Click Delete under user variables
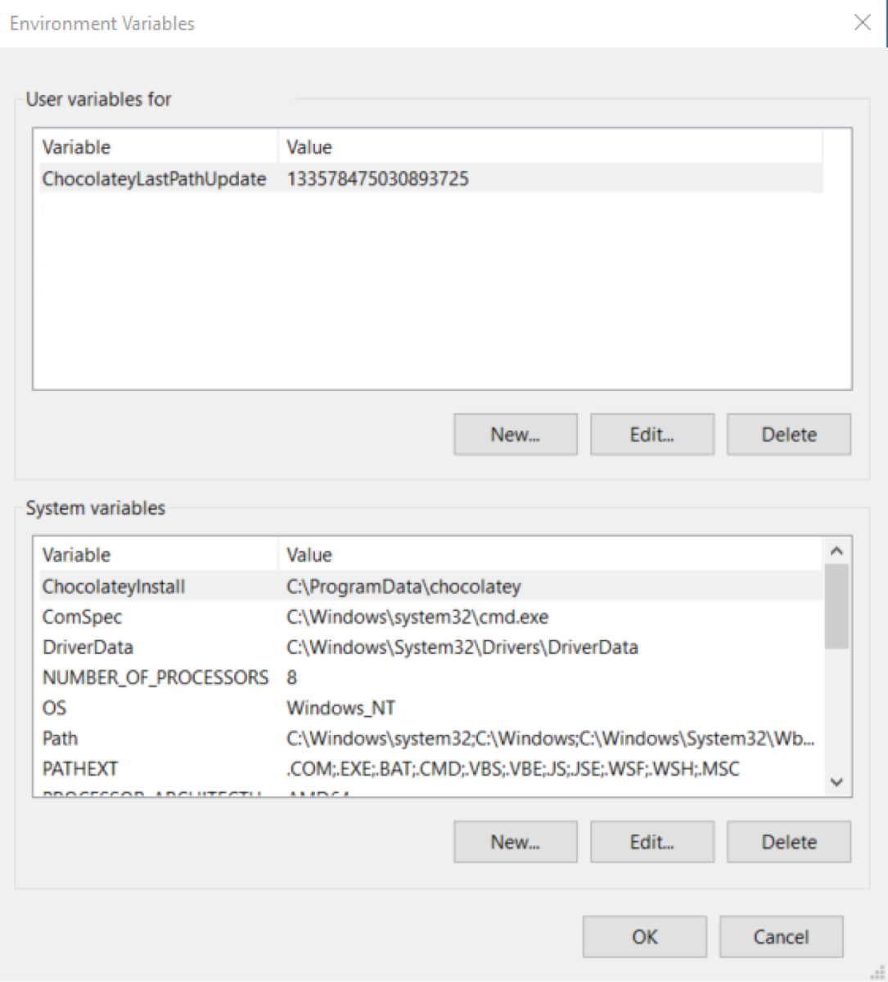The width and height of the screenshot is (888, 982). (788, 434)
